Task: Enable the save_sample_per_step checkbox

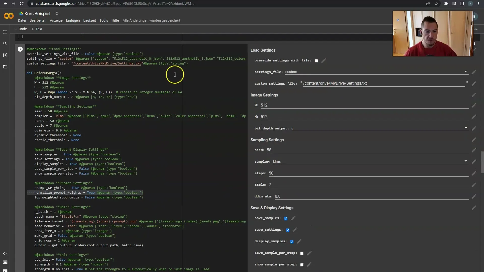Action: click(302, 253)
